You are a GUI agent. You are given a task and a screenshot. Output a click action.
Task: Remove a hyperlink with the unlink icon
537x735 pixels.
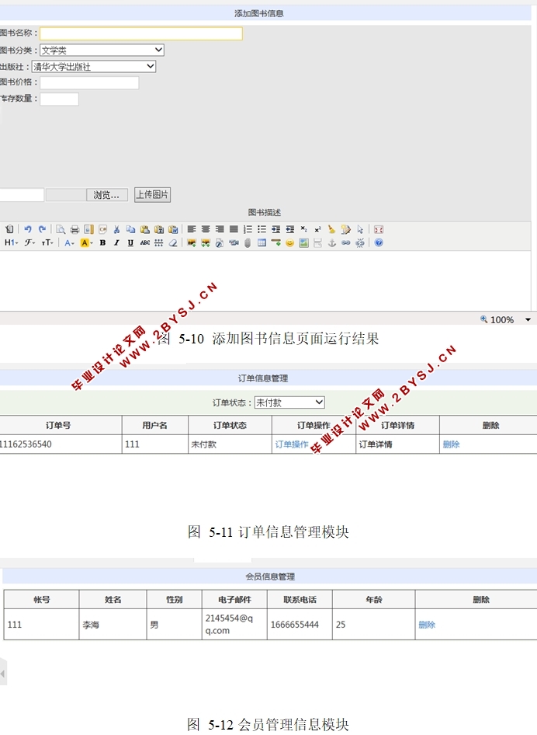(360, 243)
